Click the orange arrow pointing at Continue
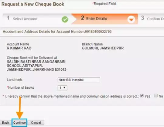The width and height of the screenshot is (164, 127). tap(20, 107)
